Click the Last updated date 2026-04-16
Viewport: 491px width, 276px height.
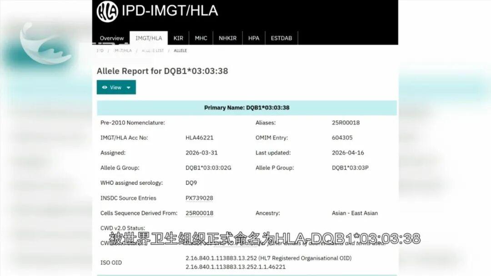point(348,153)
